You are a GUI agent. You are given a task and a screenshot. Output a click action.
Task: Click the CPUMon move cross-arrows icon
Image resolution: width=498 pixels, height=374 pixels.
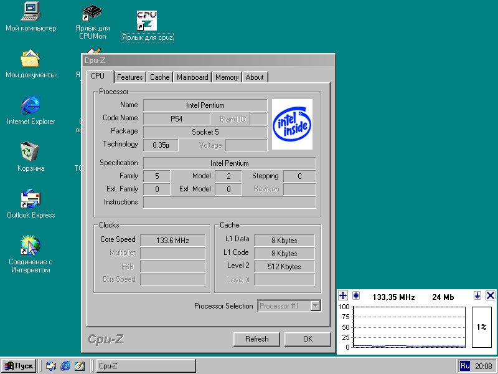(x=343, y=295)
